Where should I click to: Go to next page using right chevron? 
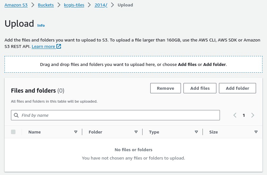(x=252, y=115)
